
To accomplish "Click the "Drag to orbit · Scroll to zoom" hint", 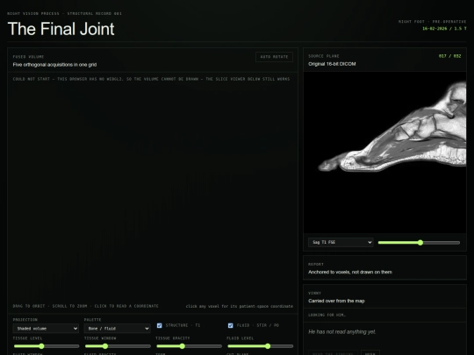I will (x=85, y=306).
